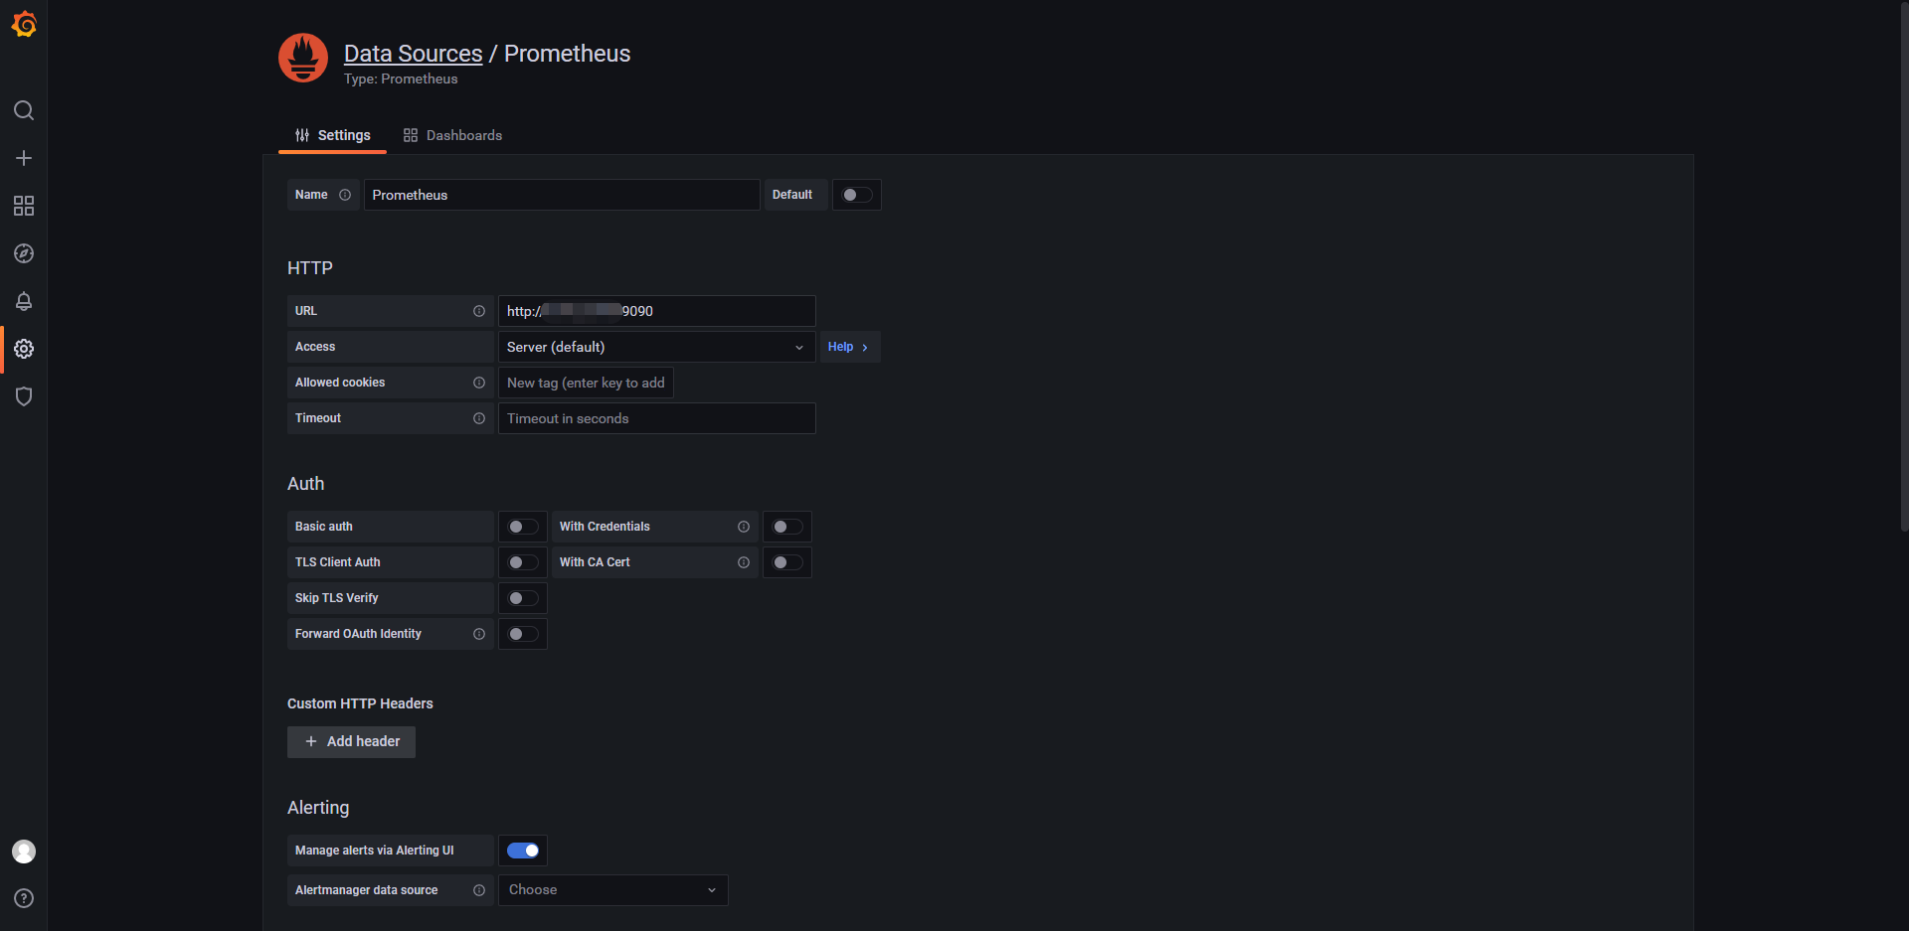This screenshot has height=931, width=1909.
Task: Open the Search dashboards icon in sidebar
Action: pyautogui.click(x=24, y=110)
